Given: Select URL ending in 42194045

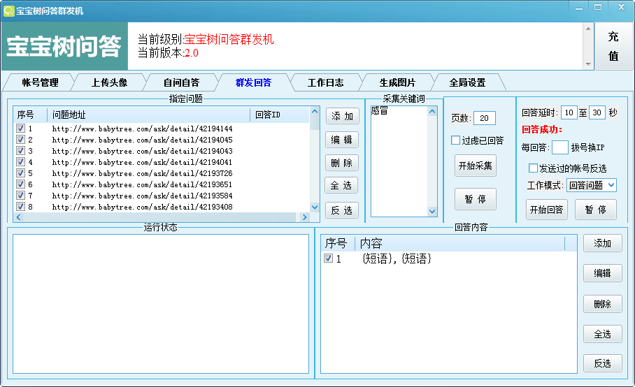Looking at the screenshot, I should pyautogui.click(x=142, y=140).
